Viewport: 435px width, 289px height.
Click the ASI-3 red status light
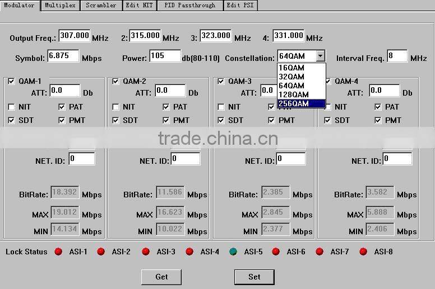[146, 252]
